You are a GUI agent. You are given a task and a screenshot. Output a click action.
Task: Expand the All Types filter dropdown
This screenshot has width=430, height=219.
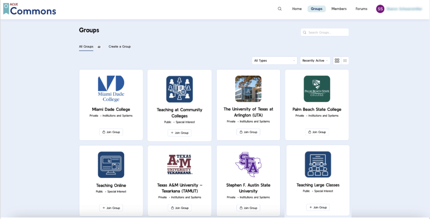(x=275, y=60)
